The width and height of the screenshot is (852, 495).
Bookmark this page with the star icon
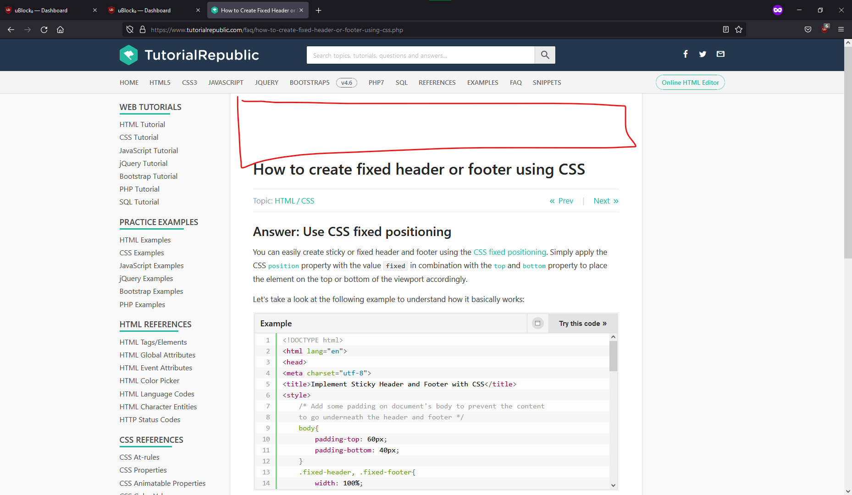(x=739, y=30)
